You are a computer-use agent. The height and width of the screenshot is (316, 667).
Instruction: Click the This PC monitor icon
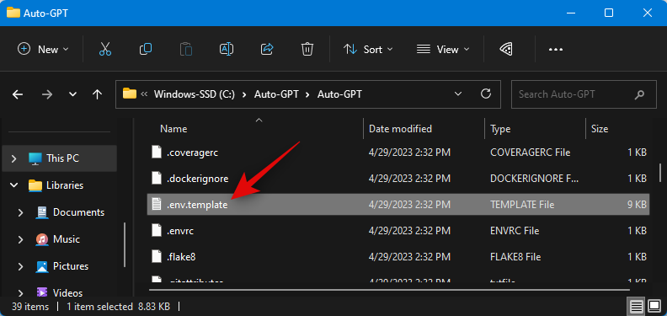[x=35, y=158]
